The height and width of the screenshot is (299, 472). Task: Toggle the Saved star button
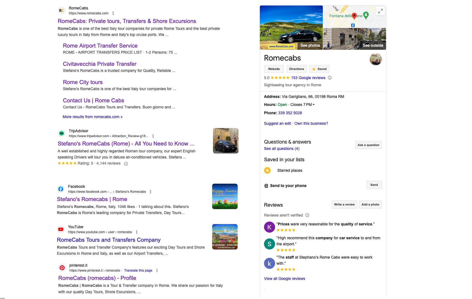pos(319,69)
